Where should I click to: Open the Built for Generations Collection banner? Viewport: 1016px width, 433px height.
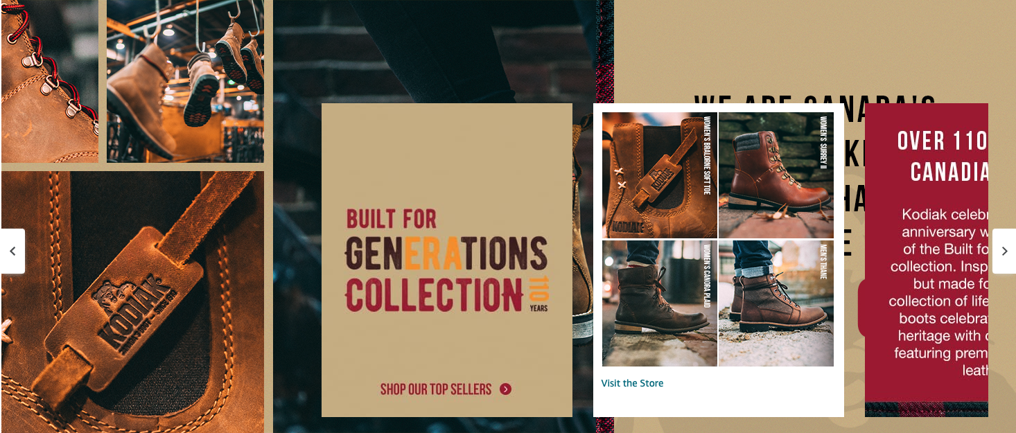point(447,260)
